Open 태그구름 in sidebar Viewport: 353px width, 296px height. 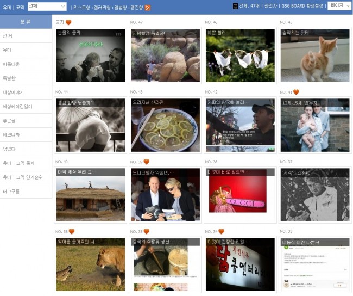(x=26, y=192)
